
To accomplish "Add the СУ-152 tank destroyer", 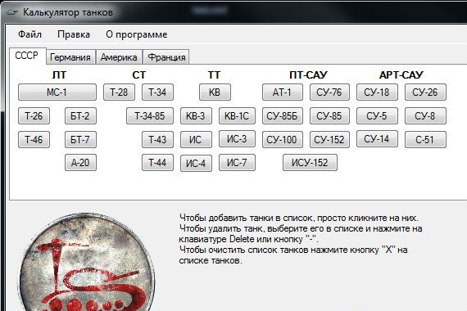I will (329, 140).
